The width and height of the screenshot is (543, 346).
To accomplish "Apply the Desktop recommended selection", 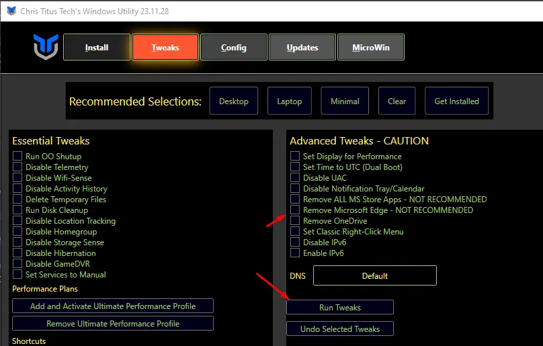I will 234,101.
